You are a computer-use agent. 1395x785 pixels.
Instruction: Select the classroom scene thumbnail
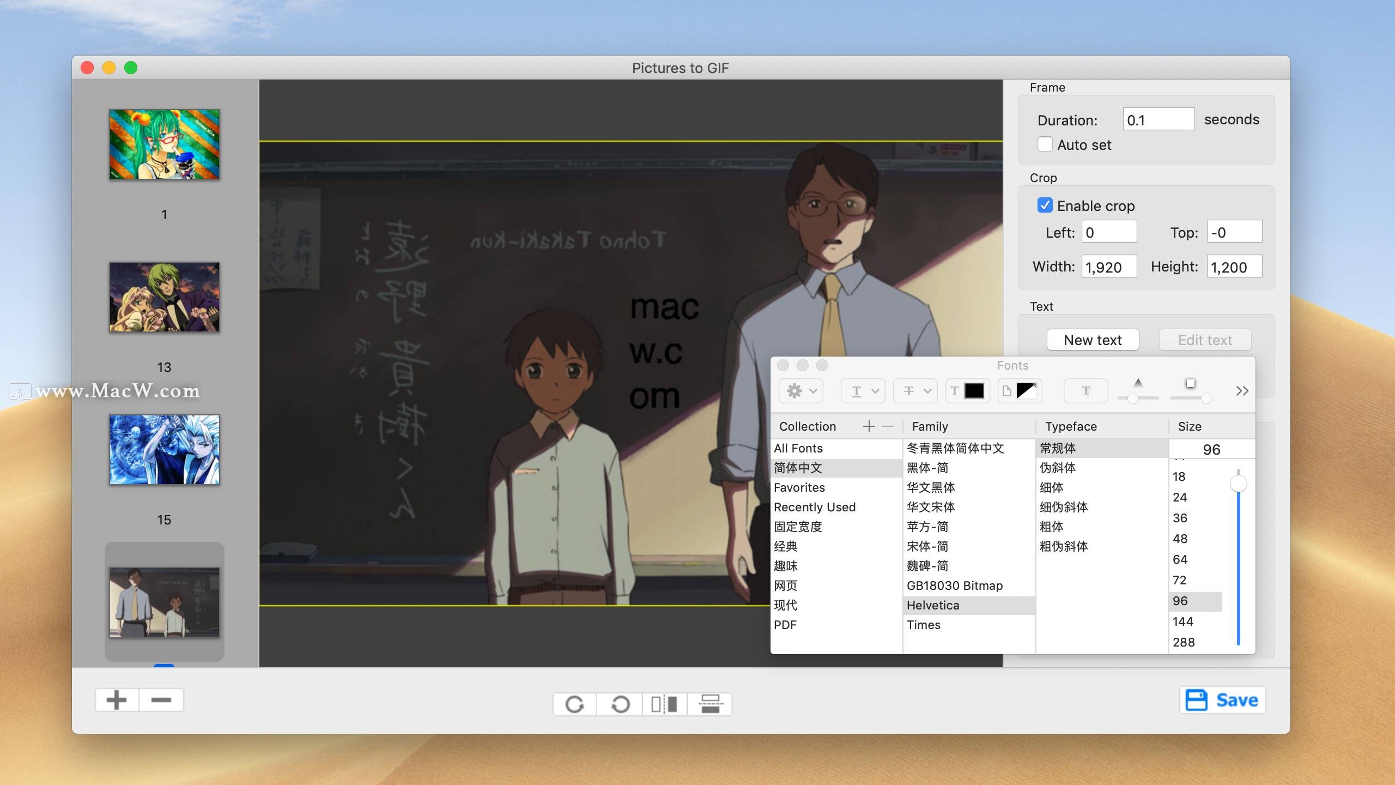(164, 602)
